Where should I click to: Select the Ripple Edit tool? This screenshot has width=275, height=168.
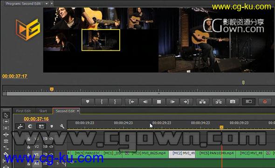click(6, 135)
